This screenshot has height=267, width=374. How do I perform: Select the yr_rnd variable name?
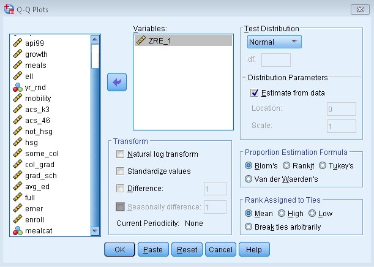coord(36,88)
